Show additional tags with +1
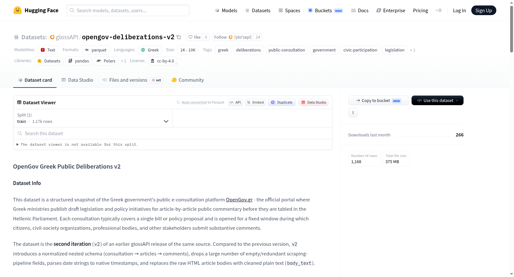 point(412,50)
